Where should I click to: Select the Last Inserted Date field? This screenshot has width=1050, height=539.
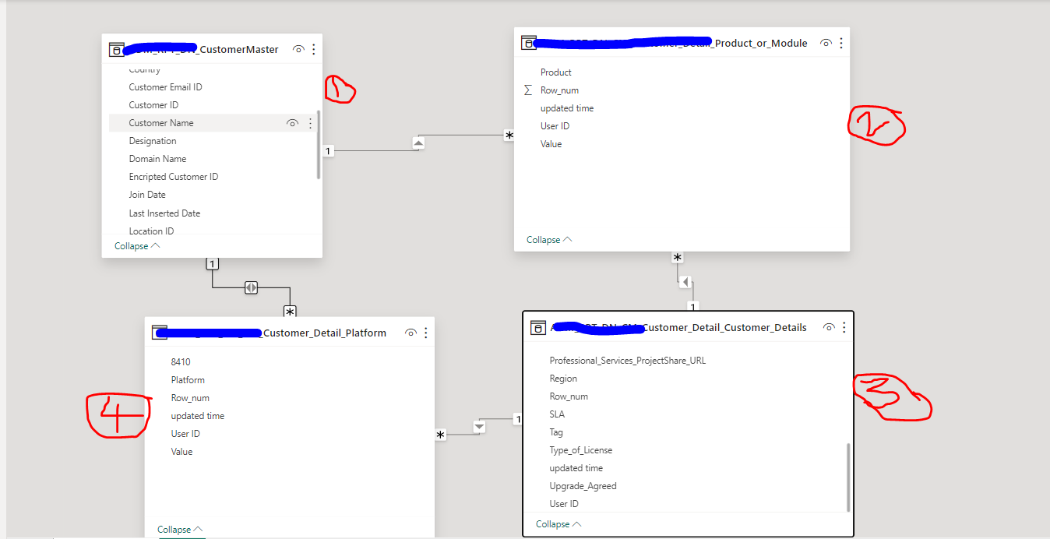(x=164, y=213)
